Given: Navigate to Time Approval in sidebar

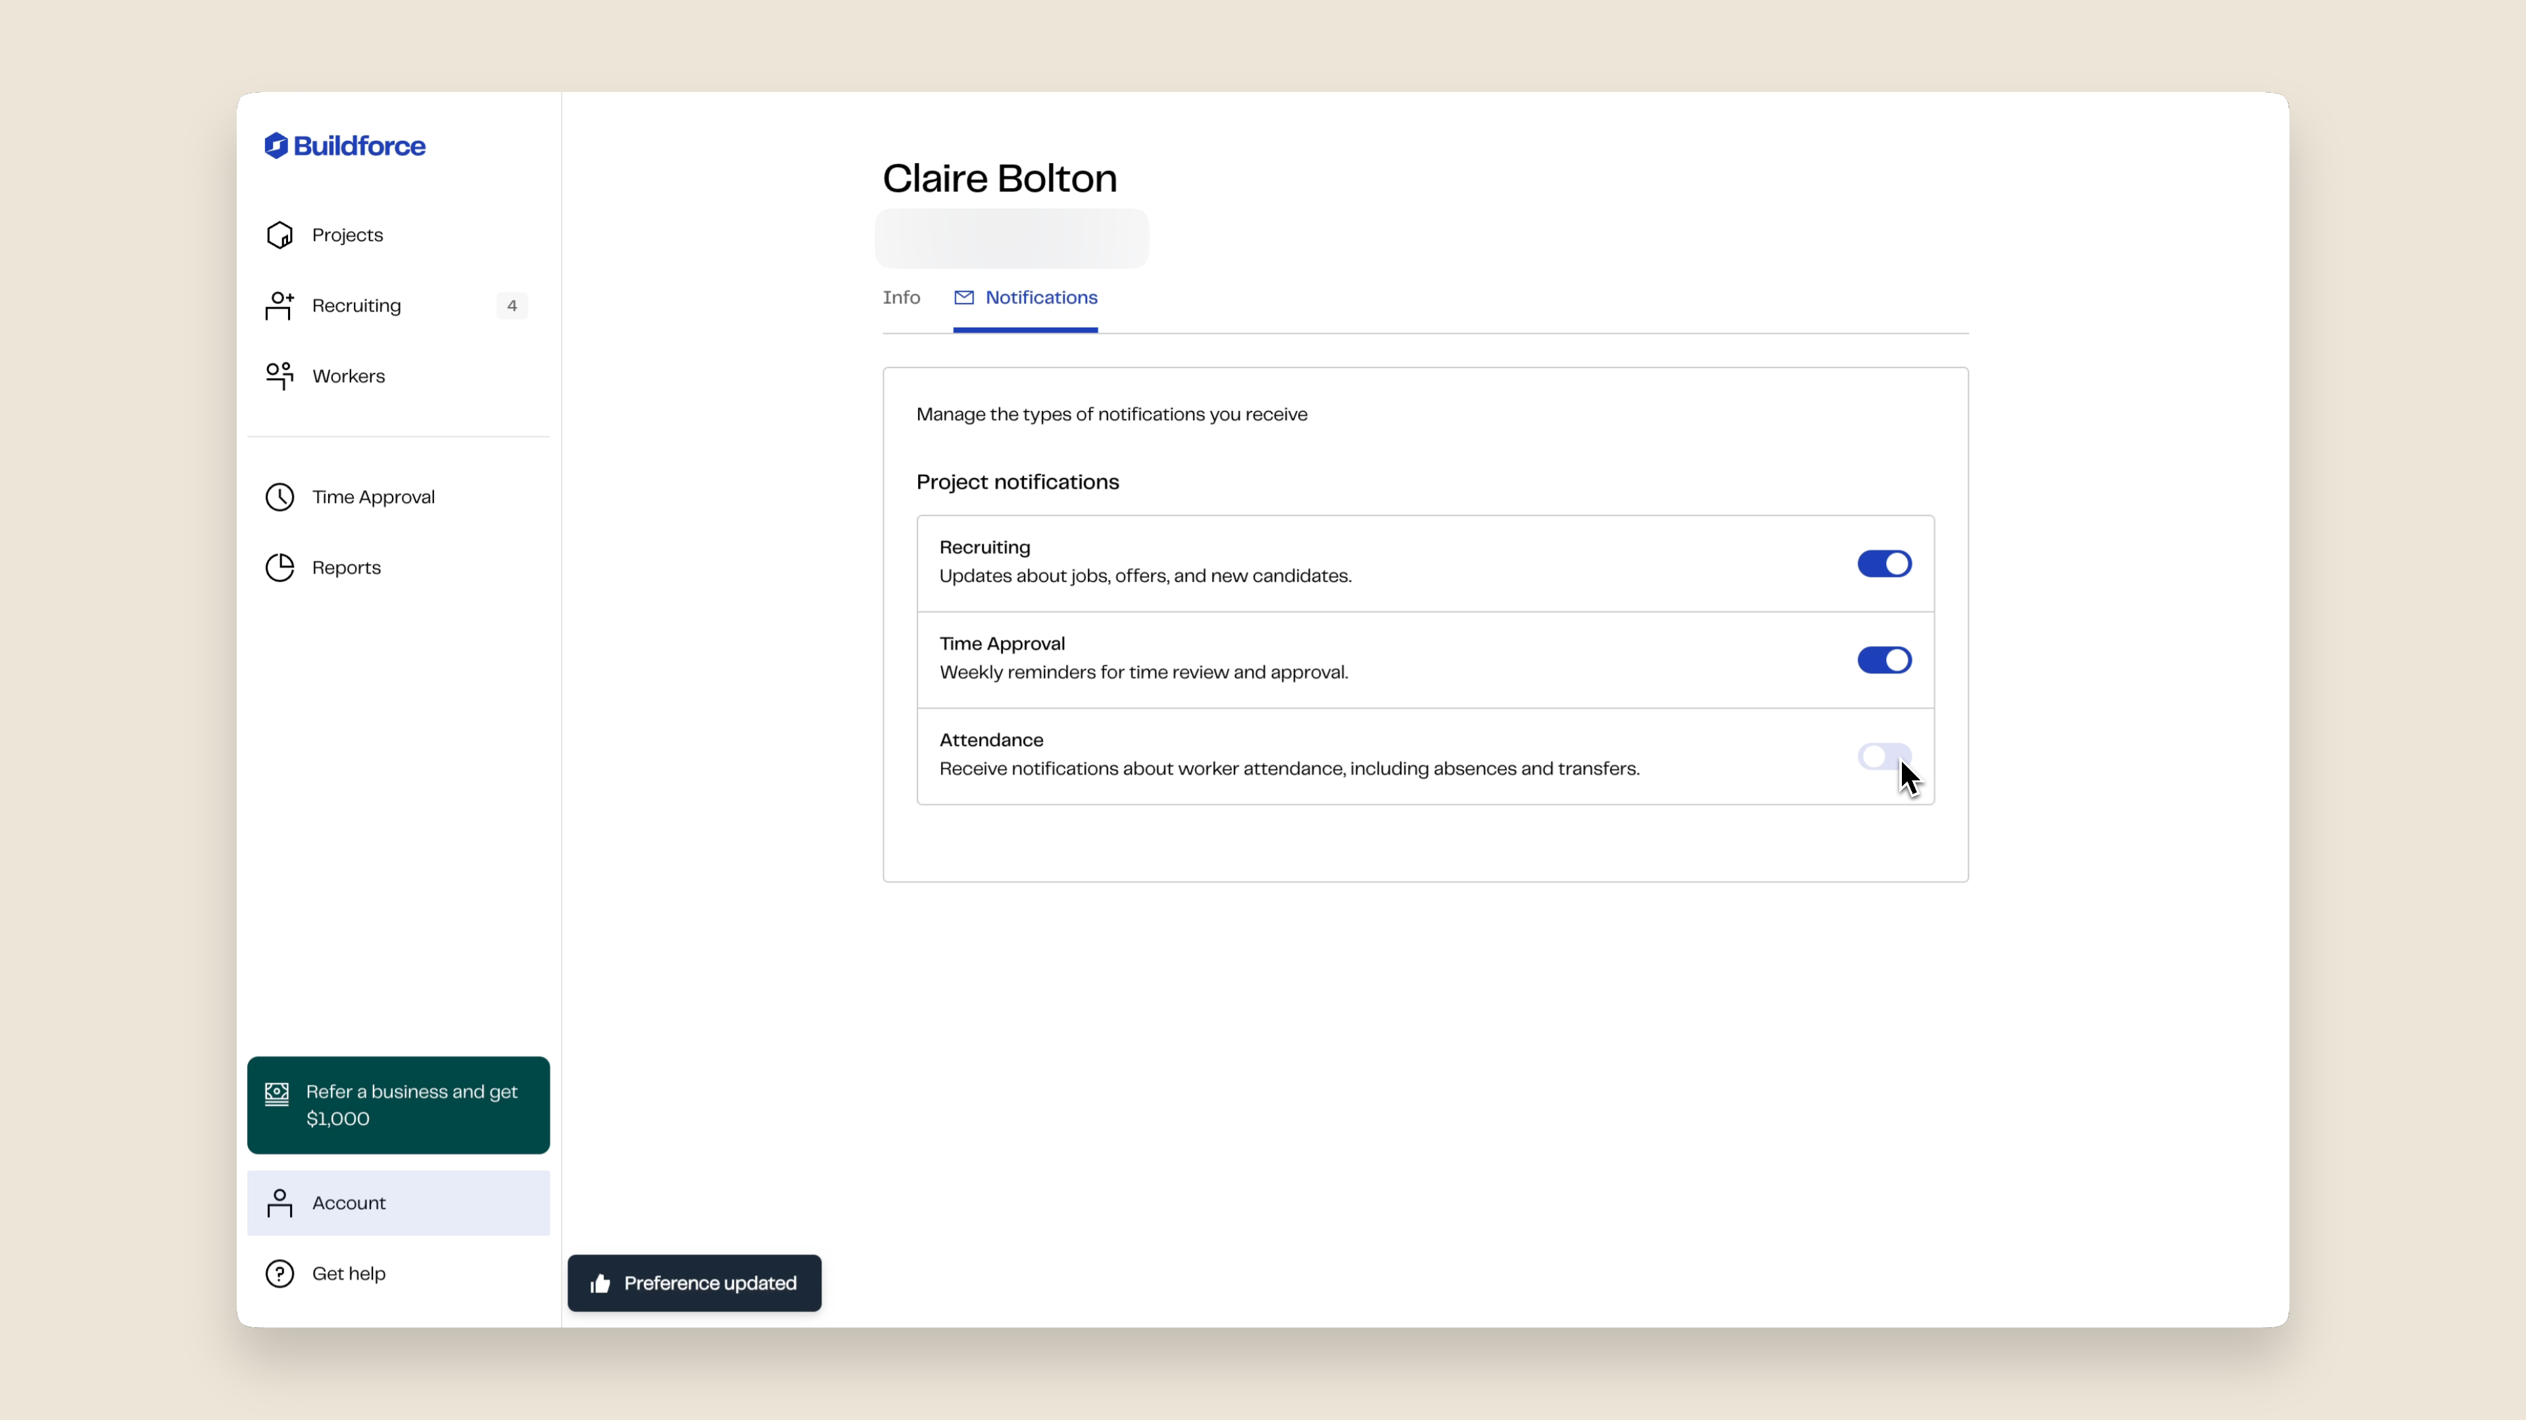Looking at the screenshot, I should (x=398, y=497).
